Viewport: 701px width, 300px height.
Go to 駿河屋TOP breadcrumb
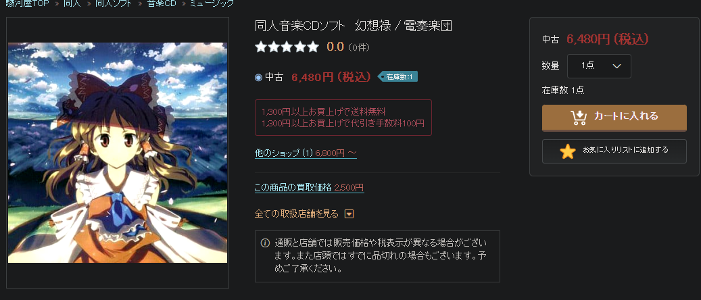tap(27, 3)
